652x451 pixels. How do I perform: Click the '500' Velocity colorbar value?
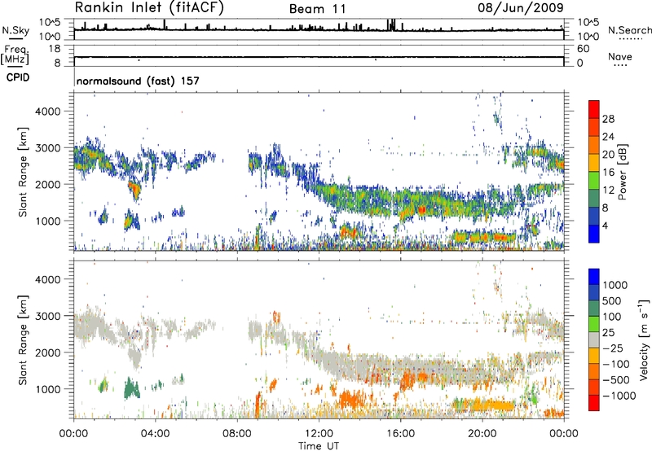612,300
